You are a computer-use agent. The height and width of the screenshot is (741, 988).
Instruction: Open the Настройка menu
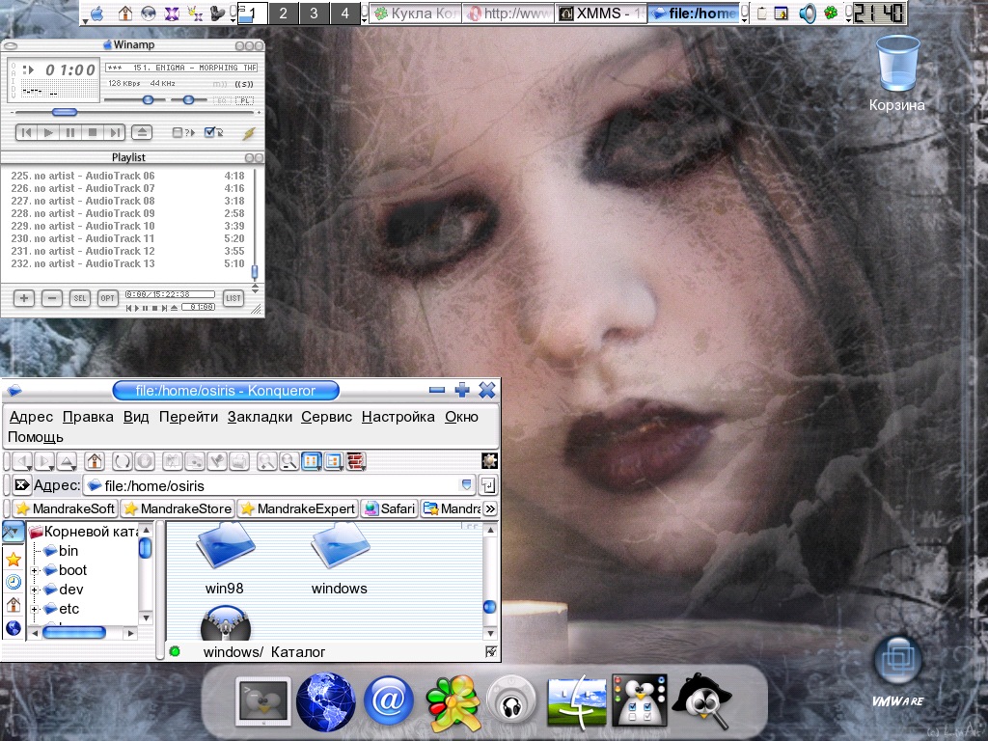click(x=398, y=417)
